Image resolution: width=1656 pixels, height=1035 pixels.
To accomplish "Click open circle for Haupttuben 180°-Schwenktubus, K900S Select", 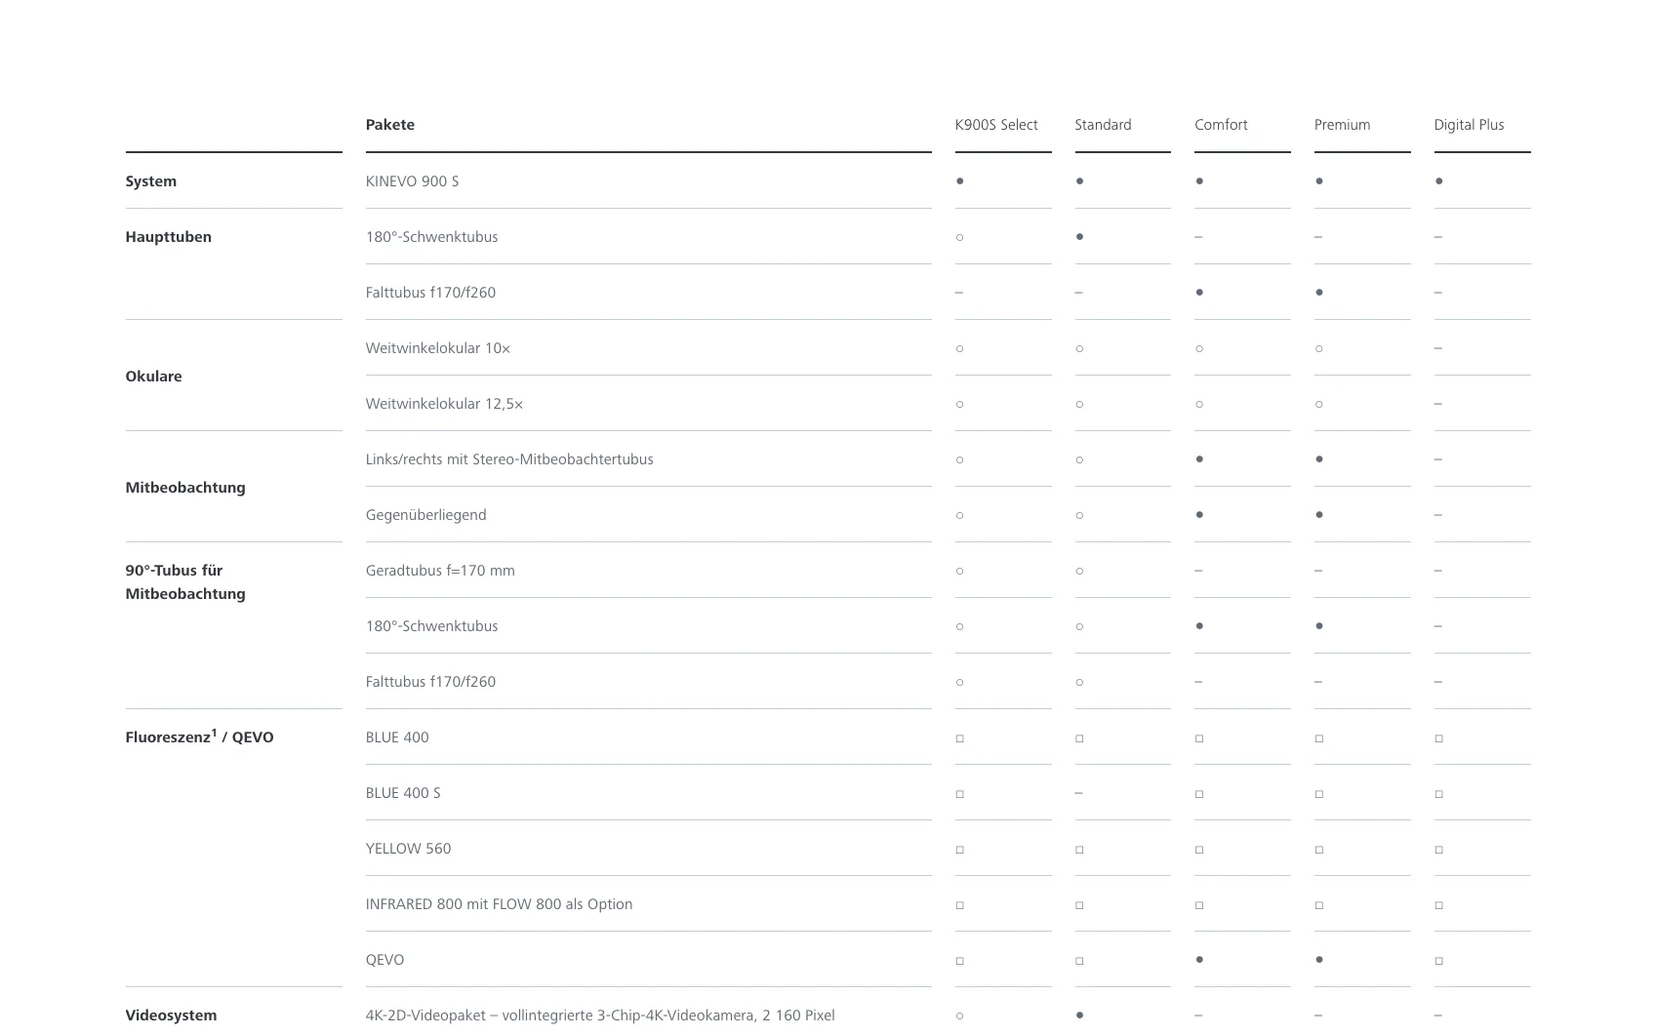I will 960,237.
